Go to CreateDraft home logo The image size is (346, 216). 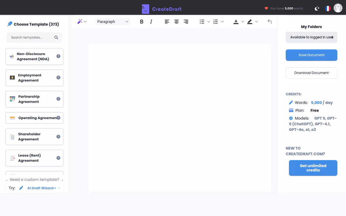[x=162, y=9]
